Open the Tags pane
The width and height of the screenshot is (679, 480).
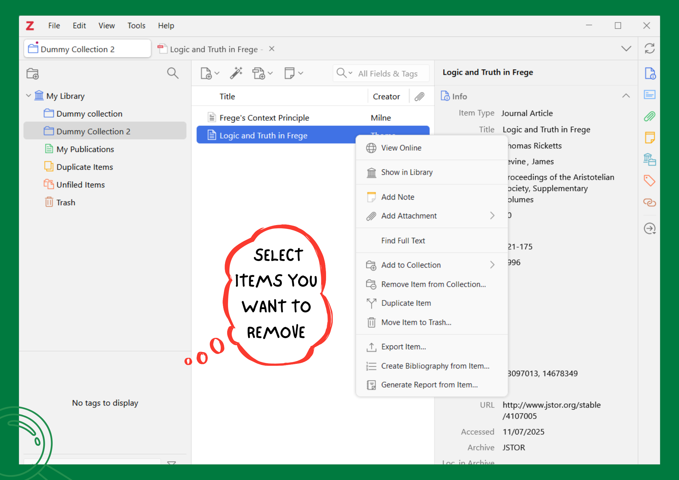[650, 181]
